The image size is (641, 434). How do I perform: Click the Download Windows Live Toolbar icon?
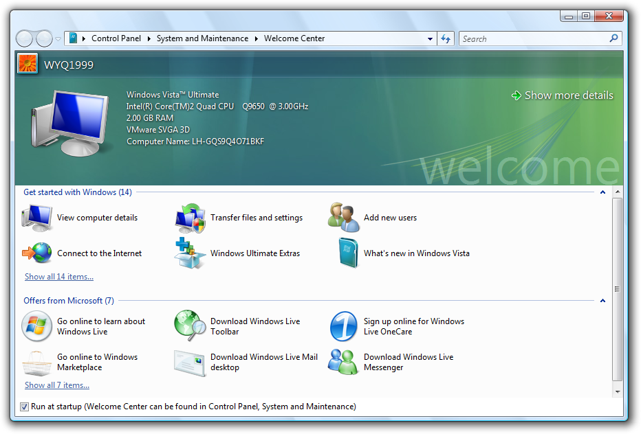(x=190, y=326)
